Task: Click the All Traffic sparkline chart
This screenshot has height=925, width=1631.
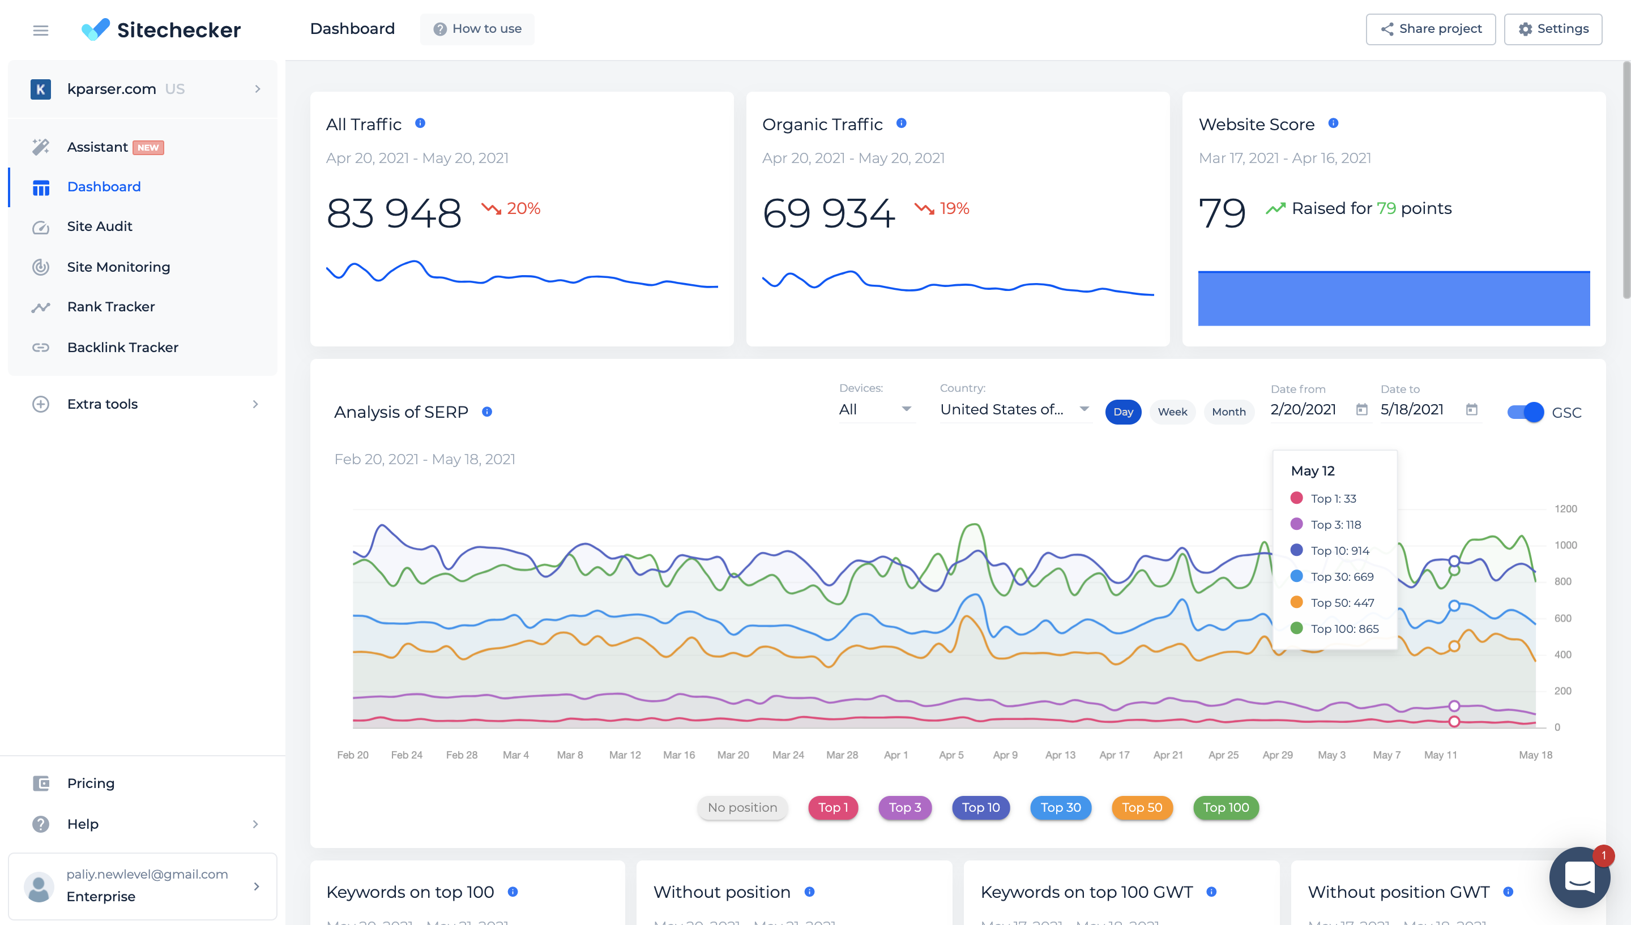Action: pos(522,273)
